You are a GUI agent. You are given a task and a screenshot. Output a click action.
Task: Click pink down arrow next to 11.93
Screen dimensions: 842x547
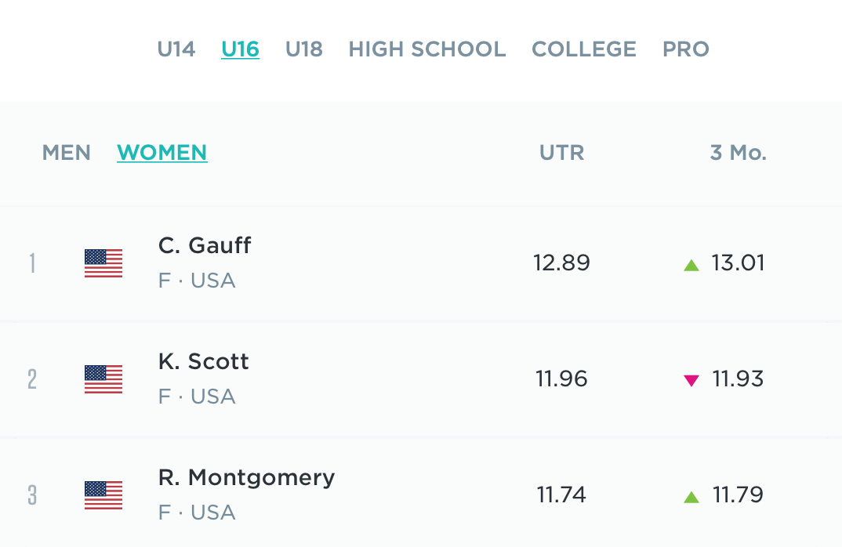point(691,381)
